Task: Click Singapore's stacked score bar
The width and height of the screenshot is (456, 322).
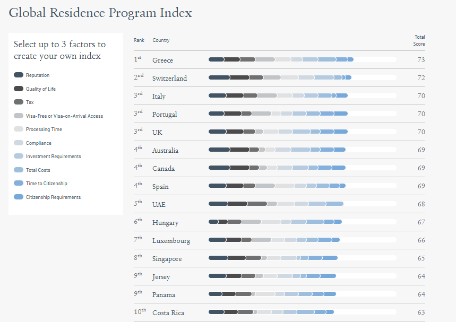Action: tap(273, 258)
